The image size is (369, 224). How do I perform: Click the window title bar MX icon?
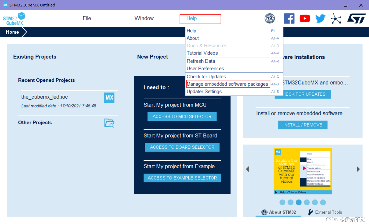click(5, 5)
